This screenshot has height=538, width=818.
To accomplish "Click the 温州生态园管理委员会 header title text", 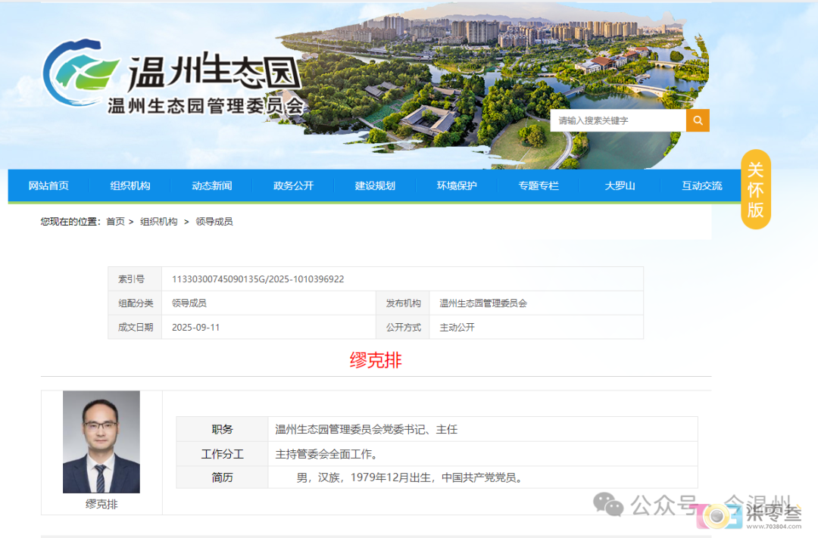I will [x=204, y=106].
